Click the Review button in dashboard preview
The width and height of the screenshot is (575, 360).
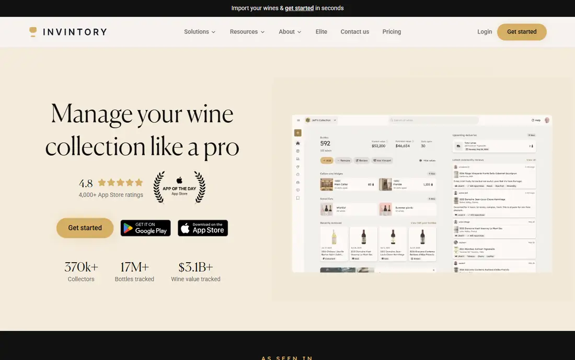coord(362,160)
